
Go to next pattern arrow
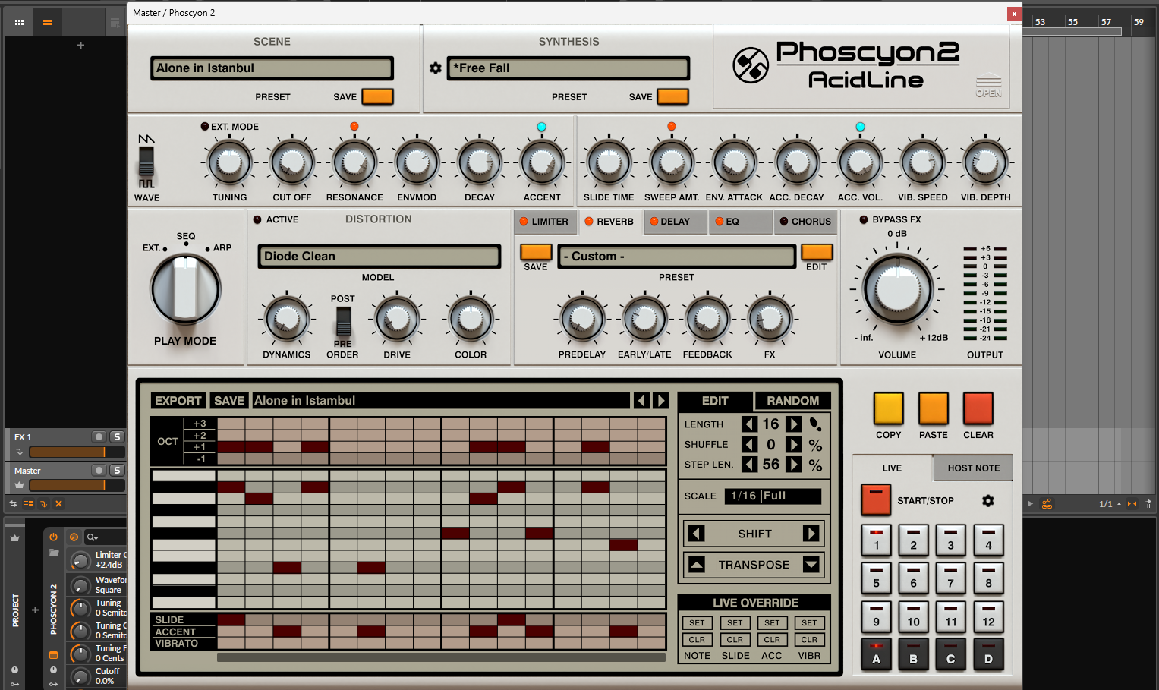point(661,401)
